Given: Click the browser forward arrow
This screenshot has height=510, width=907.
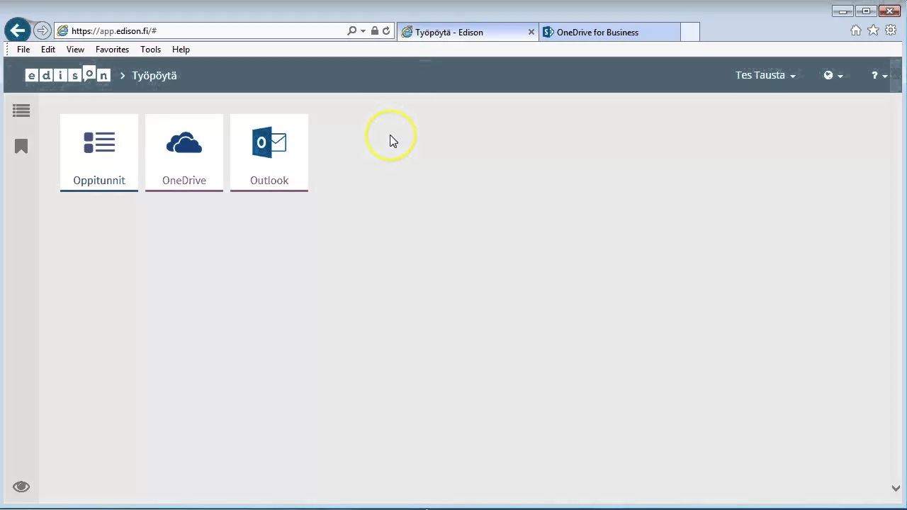Looking at the screenshot, I should click(43, 30).
